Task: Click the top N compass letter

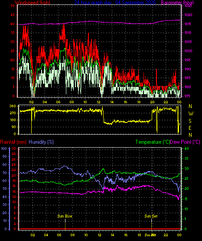Action: pos(190,106)
